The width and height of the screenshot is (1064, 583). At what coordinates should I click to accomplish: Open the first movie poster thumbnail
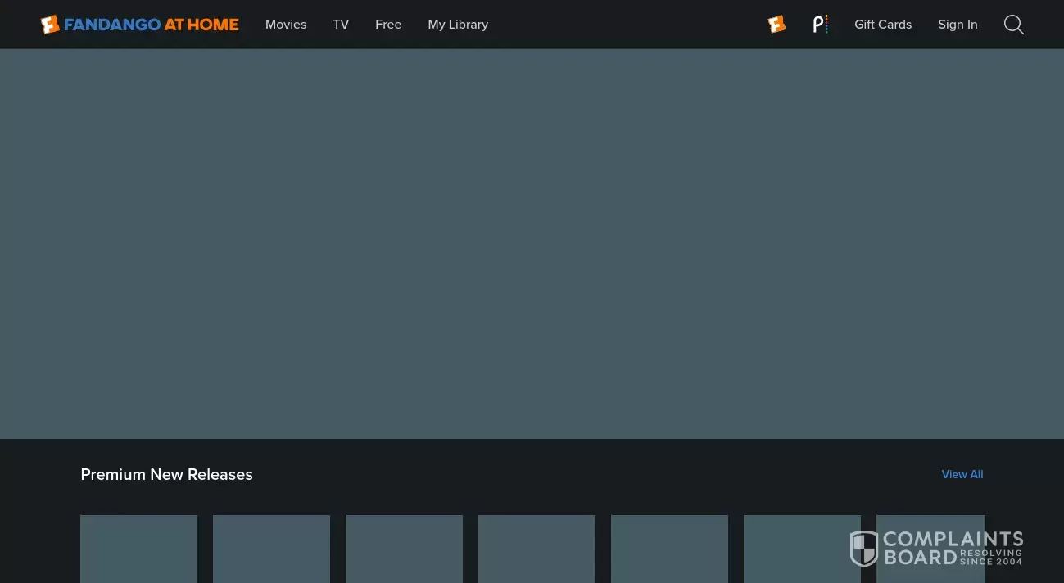click(138, 549)
